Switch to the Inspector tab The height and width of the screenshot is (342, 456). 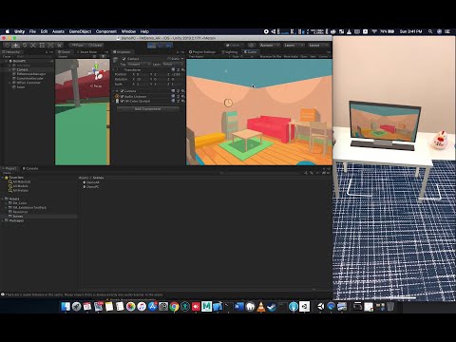123,52
